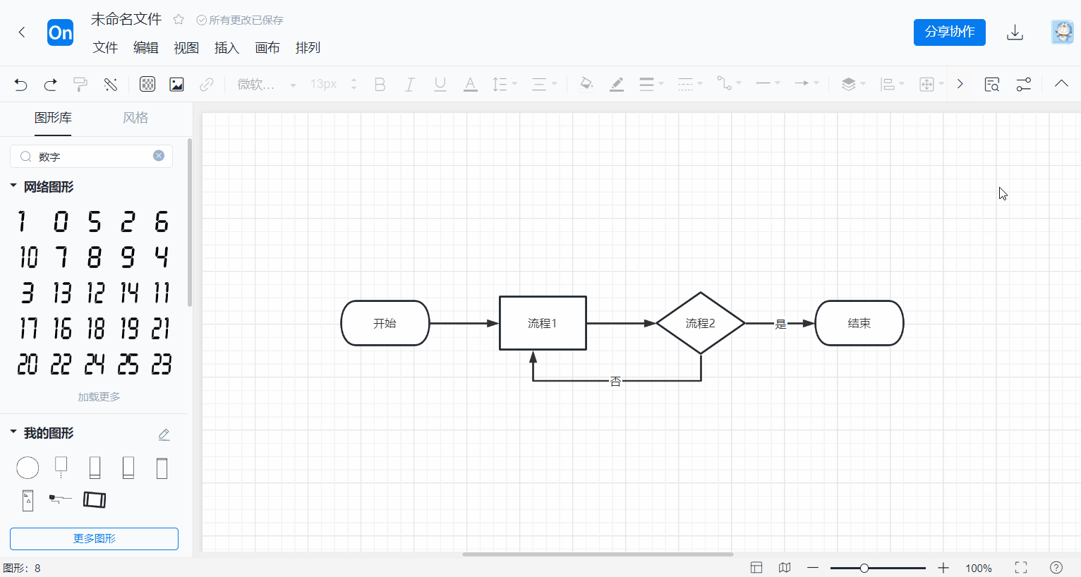
Task: Click the fullscreen icon in status bar
Action: [1020, 568]
